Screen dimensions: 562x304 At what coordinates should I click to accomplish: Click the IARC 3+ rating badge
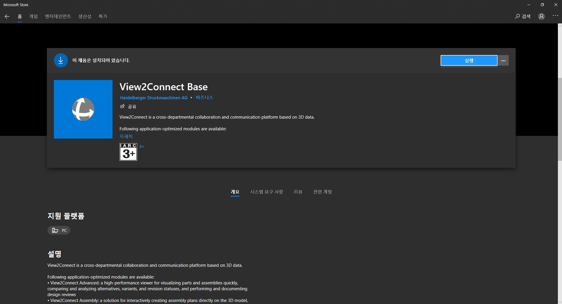click(128, 152)
